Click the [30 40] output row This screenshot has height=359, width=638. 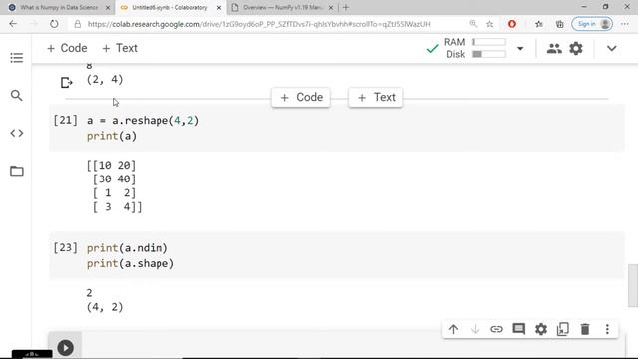[x=114, y=179]
